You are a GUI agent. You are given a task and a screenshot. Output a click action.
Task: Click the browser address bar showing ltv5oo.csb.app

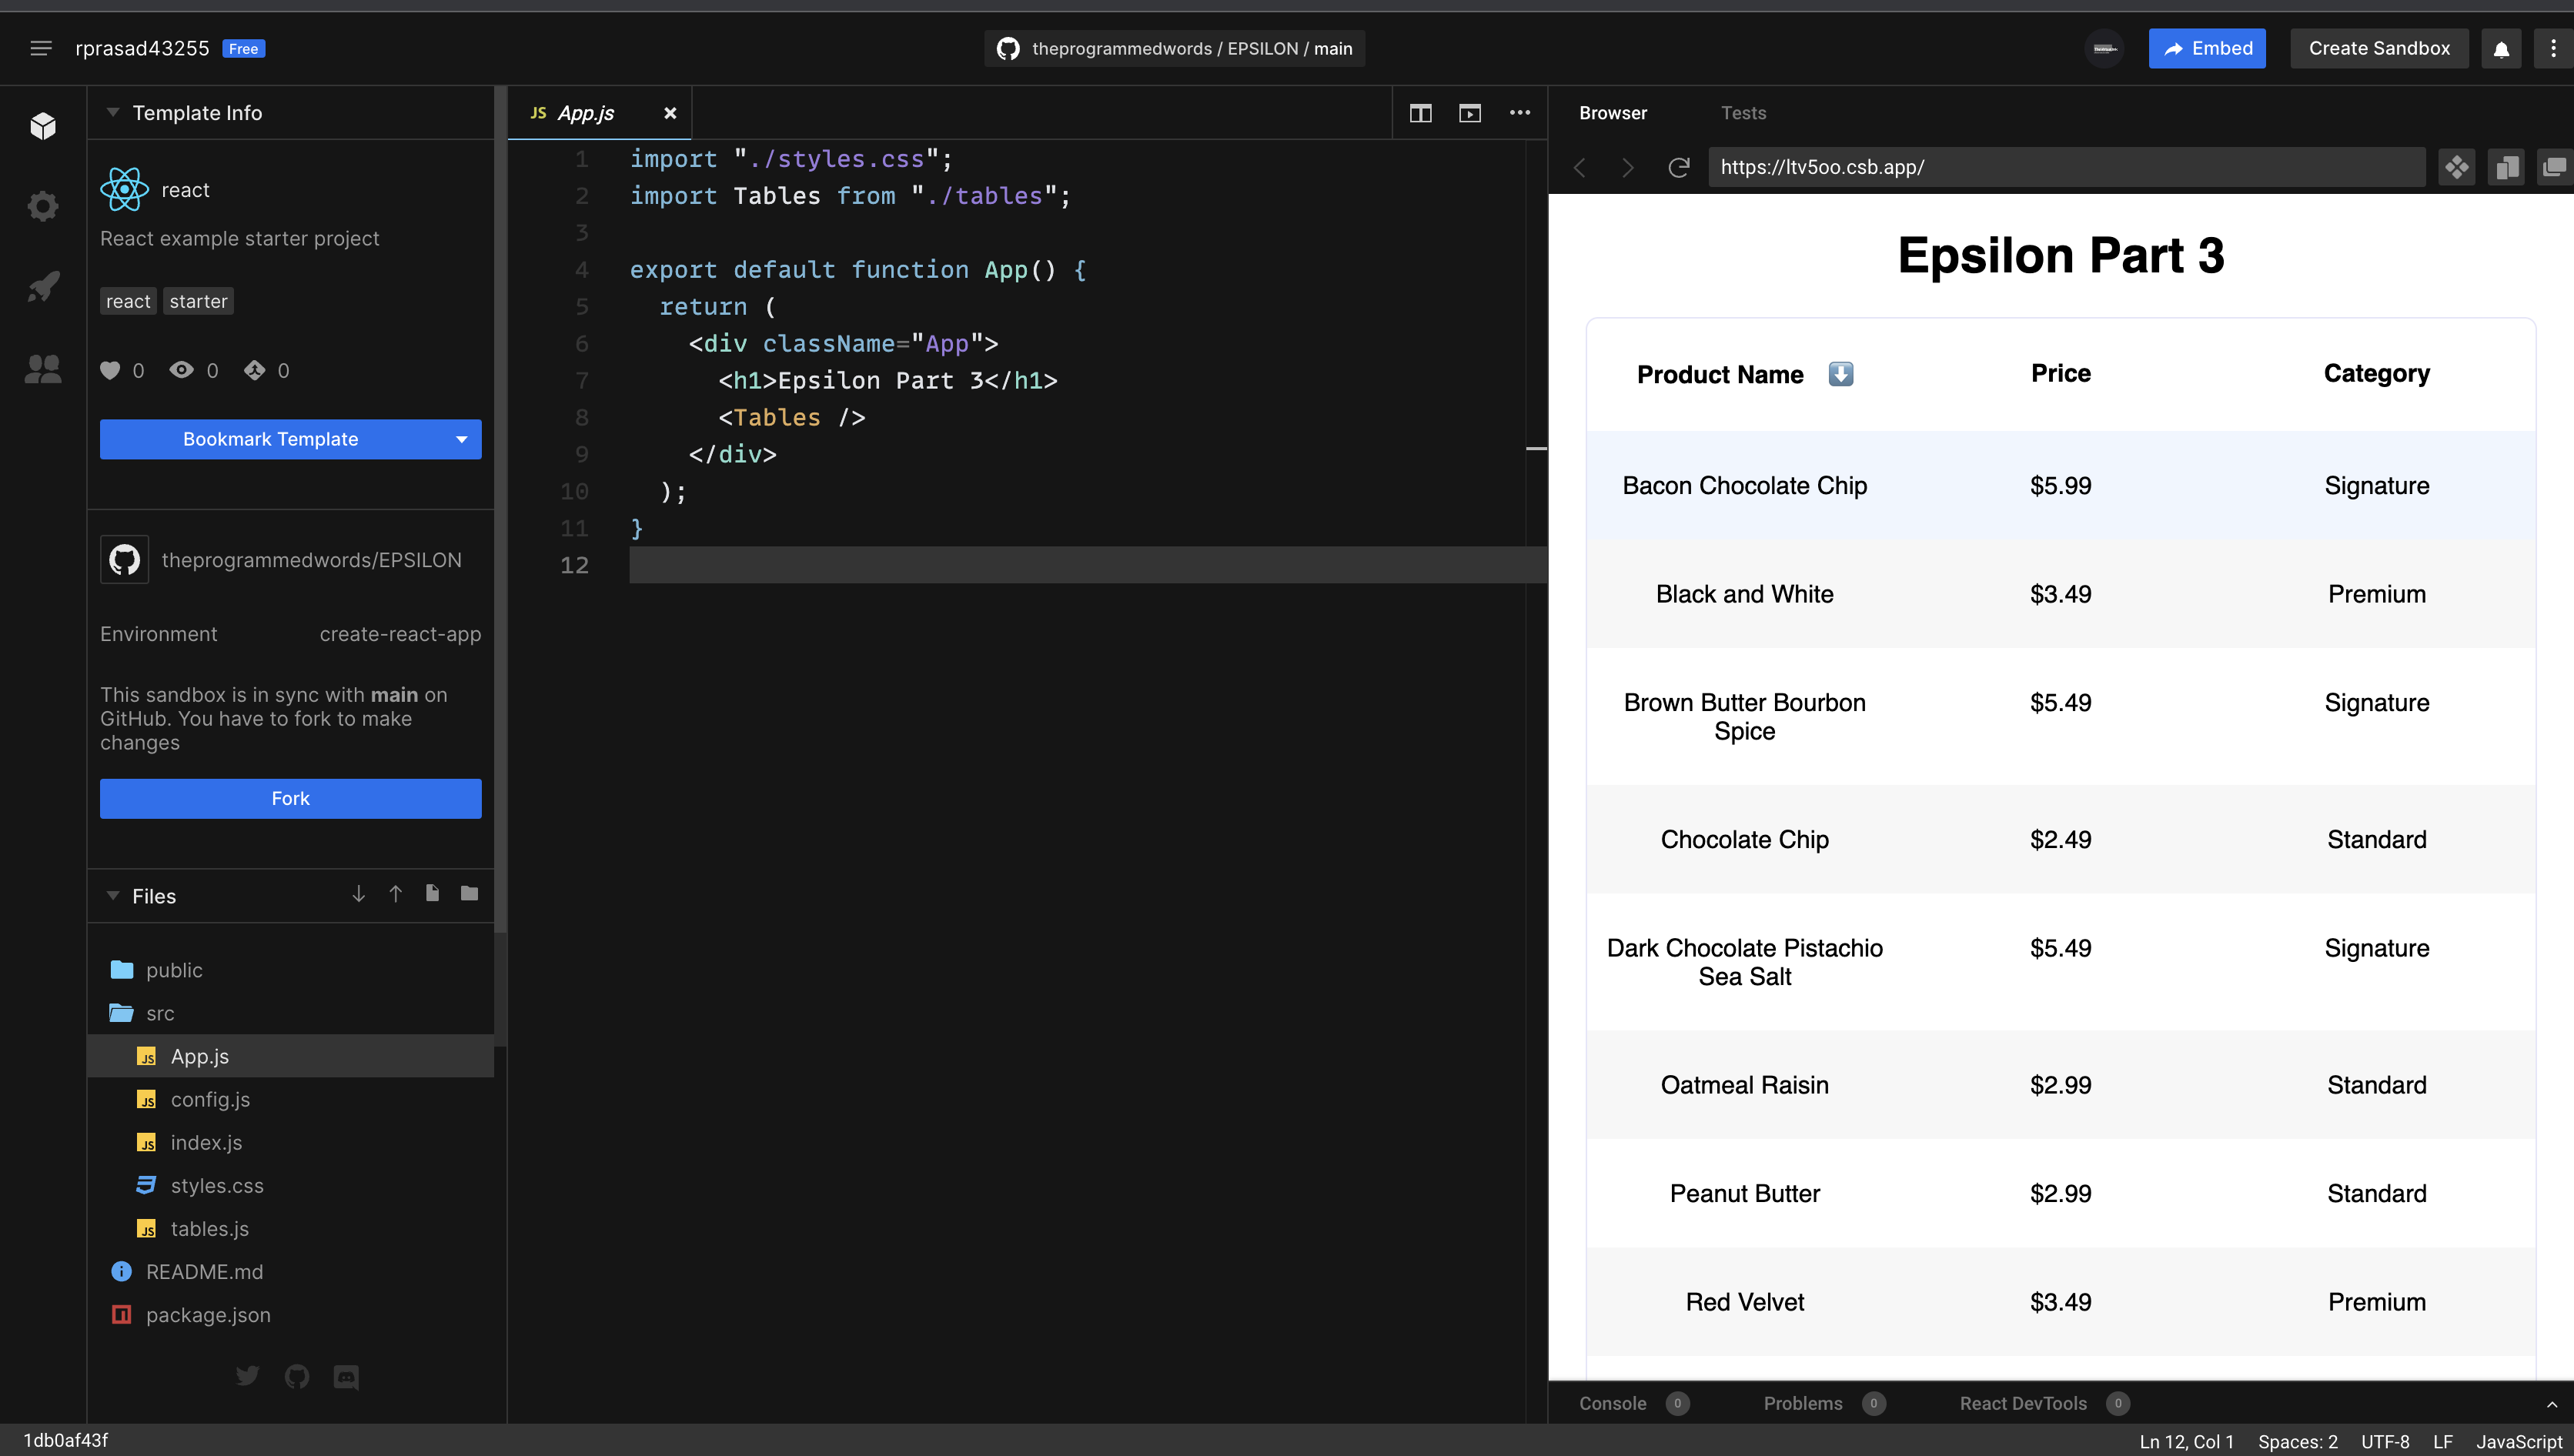[x=2067, y=167]
